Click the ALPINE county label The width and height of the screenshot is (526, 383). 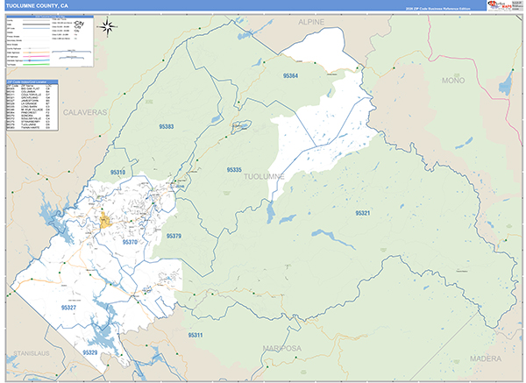point(311,22)
